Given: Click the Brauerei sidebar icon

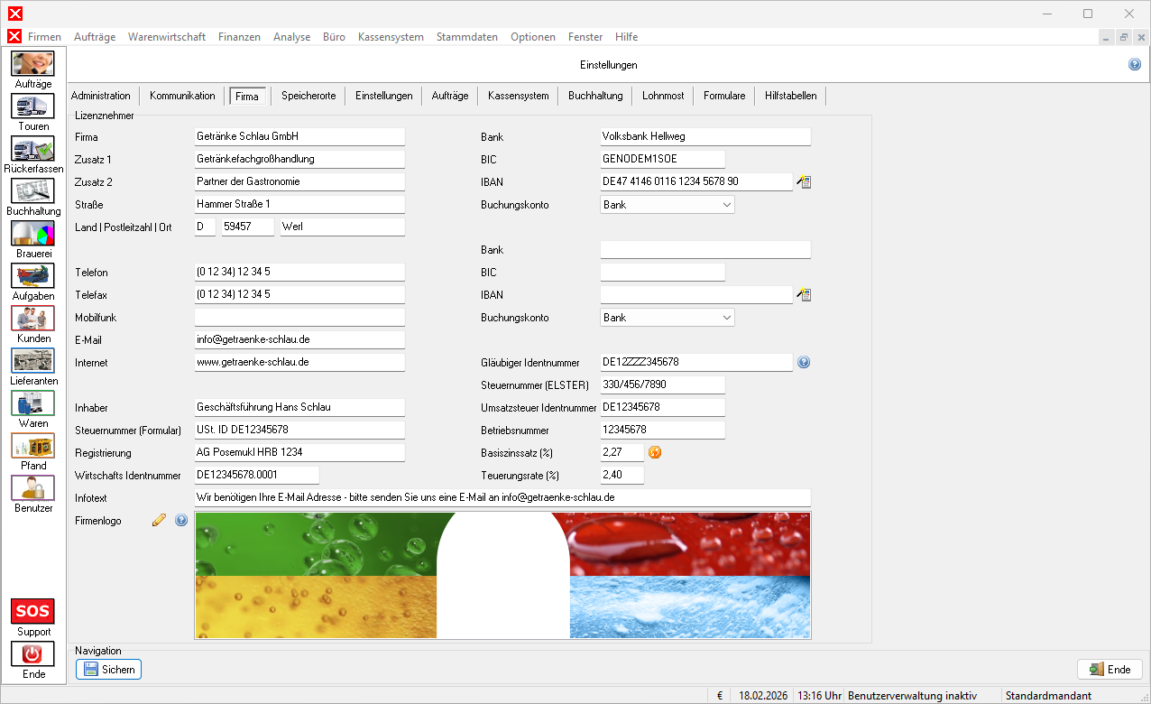Looking at the screenshot, I should (32, 234).
